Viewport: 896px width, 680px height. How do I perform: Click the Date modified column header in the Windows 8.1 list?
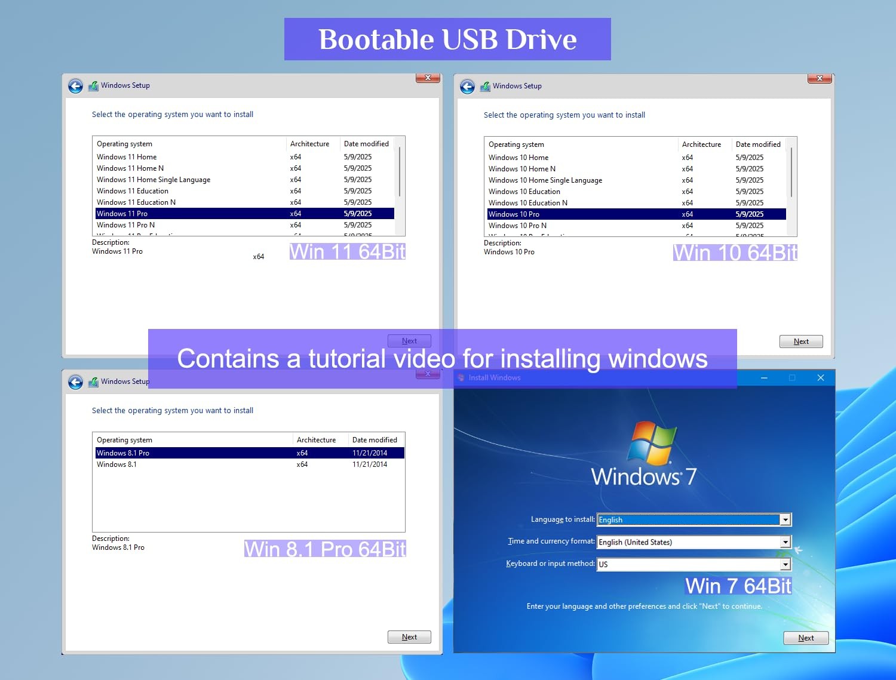[x=376, y=440]
